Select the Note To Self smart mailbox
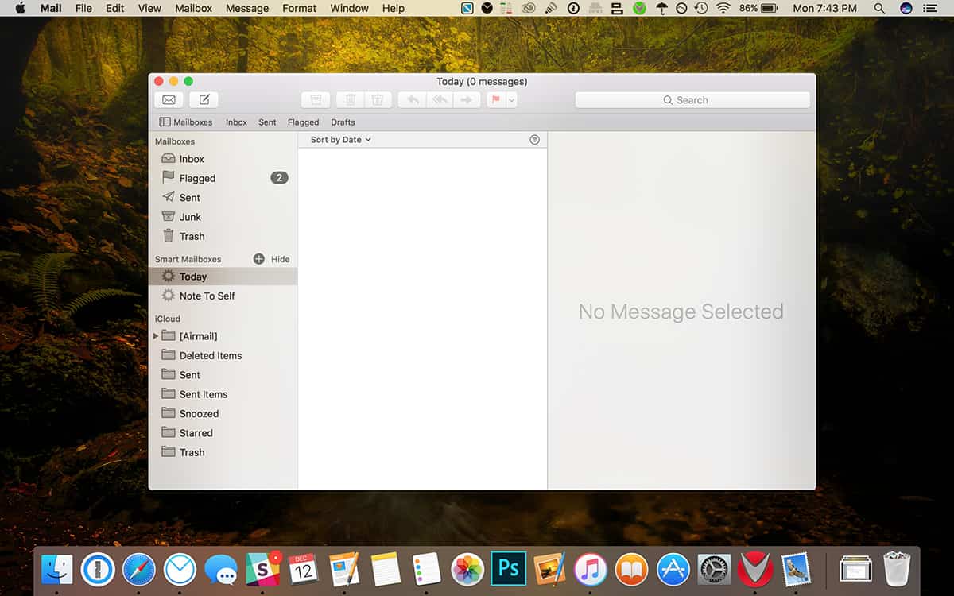 [223, 296]
